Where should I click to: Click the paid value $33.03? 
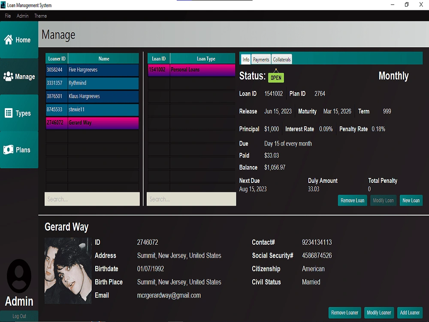coord(272,155)
